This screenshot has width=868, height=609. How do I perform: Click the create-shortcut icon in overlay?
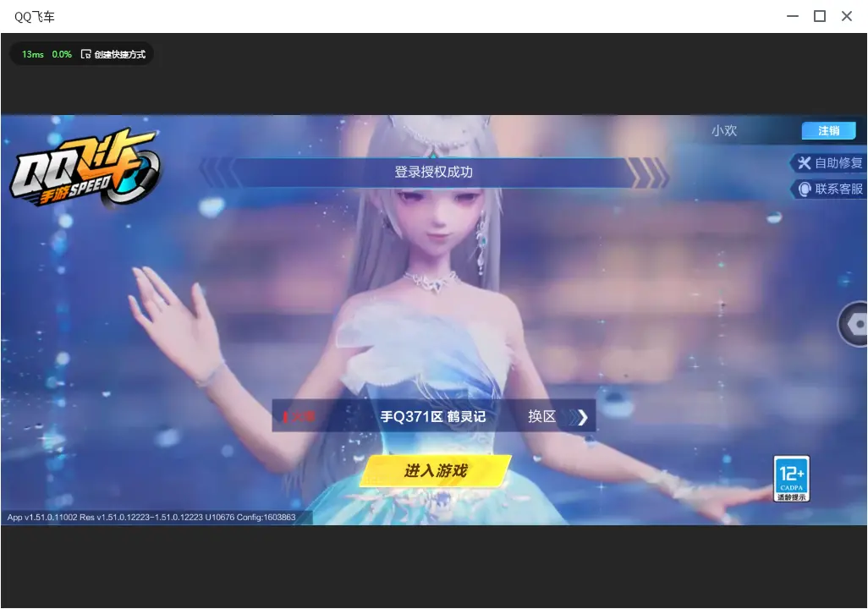pos(85,54)
